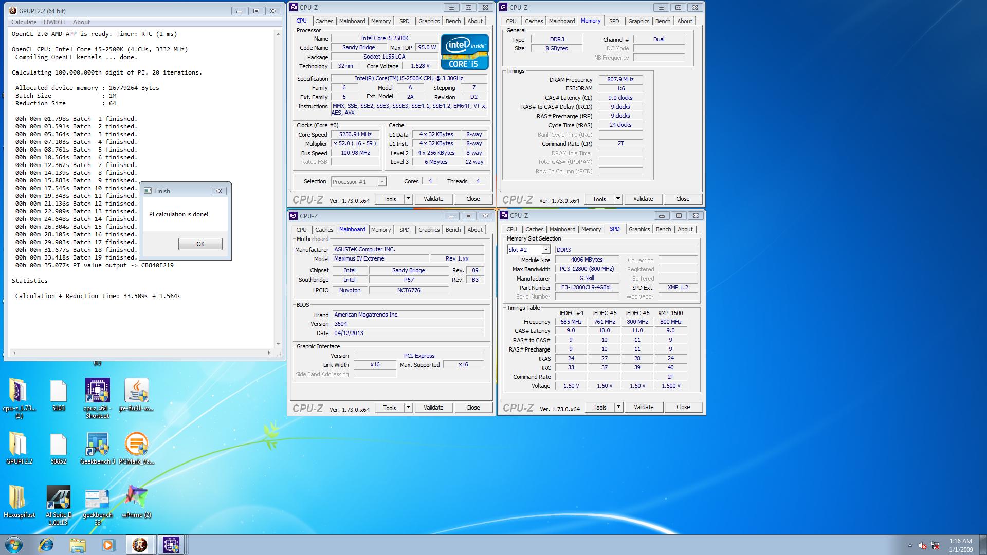Viewport: 987px width, 555px height.
Task: Open the Calculate menu in GPUPI
Action: point(24,22)
